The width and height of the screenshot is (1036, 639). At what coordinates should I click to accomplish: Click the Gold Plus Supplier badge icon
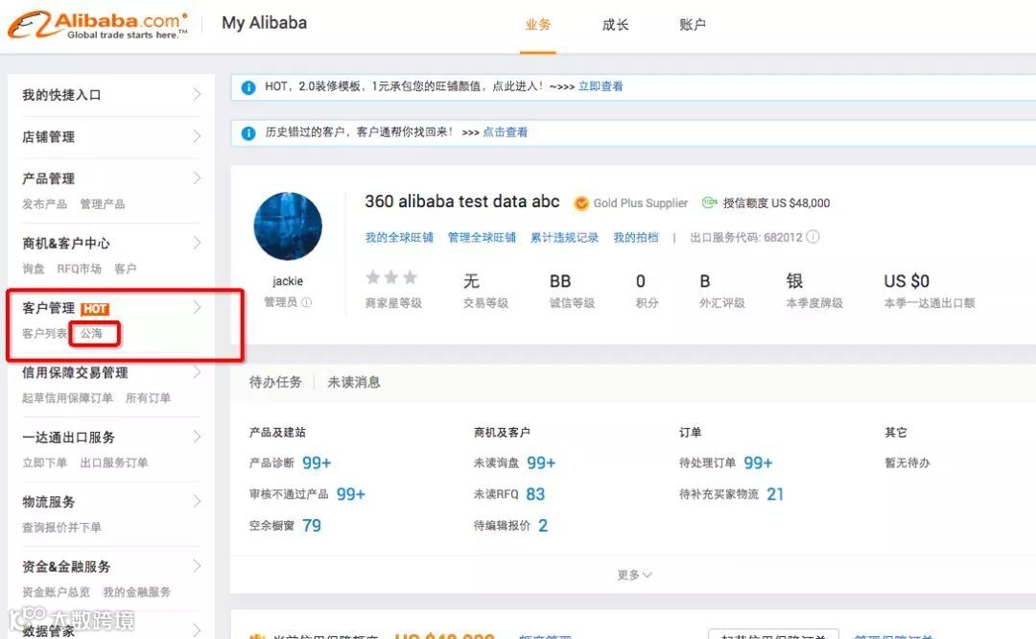580,203
